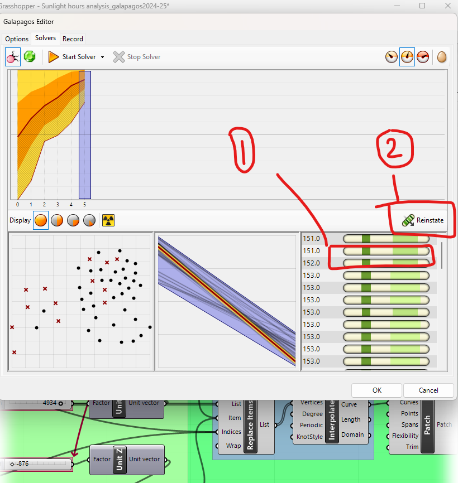This screenshot has height=483, width=458.
Task: Click the Stop Solver button
Action: click(x=137, y=57)
